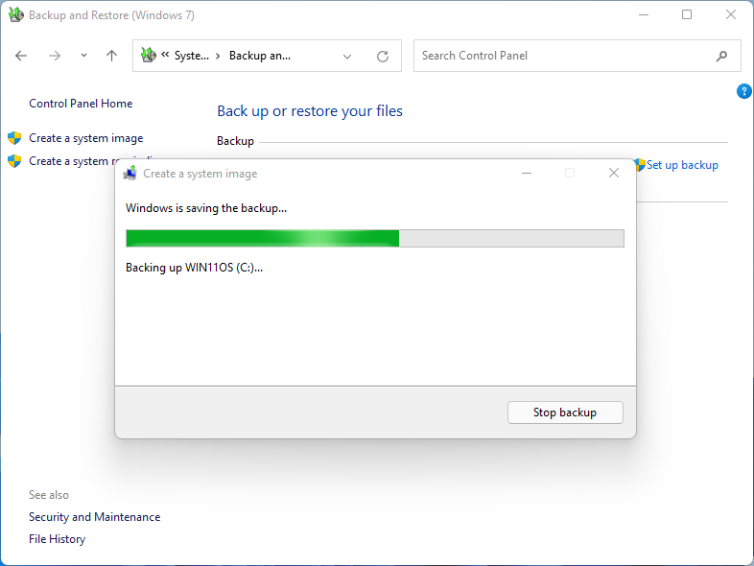Expand the address bar history dropdown
Image resolution: width=754 pixels, height=566 pixels.
(346, 57)
